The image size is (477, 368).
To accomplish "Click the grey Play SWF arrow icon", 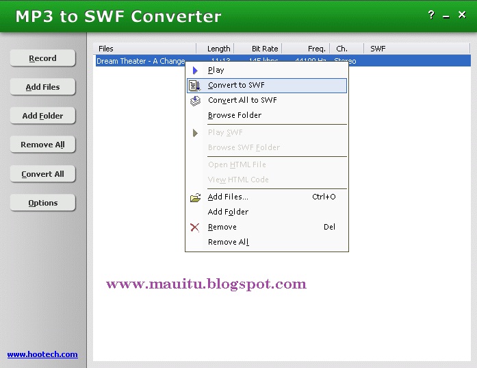I will pos(195,133).
